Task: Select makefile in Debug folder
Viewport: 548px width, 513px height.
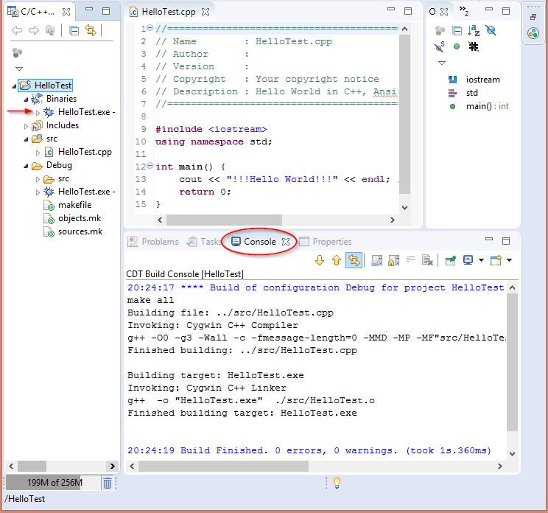Action: tap(74, 206)
